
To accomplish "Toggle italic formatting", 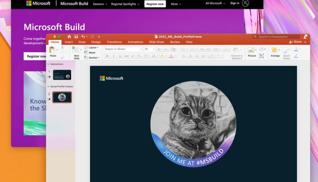I will click(x=114, y=56).
